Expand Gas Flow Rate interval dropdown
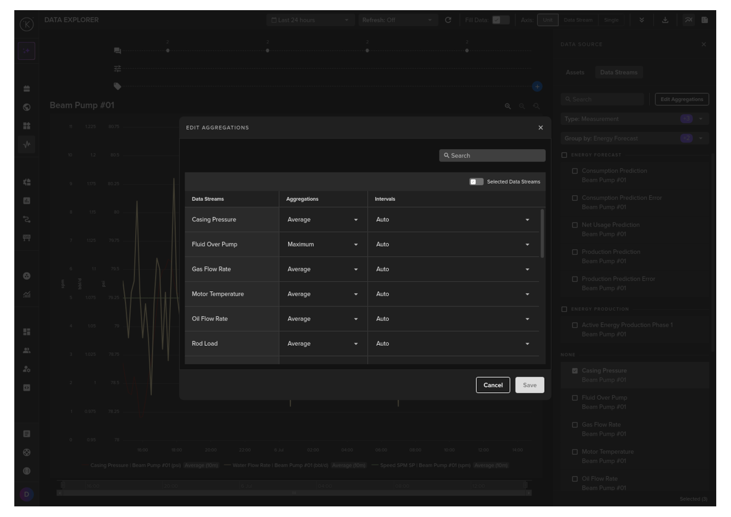Screen dimensions: 731x517 point(453,270)
